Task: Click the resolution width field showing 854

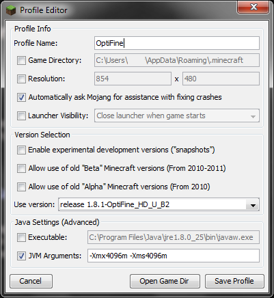Action: 133,79
